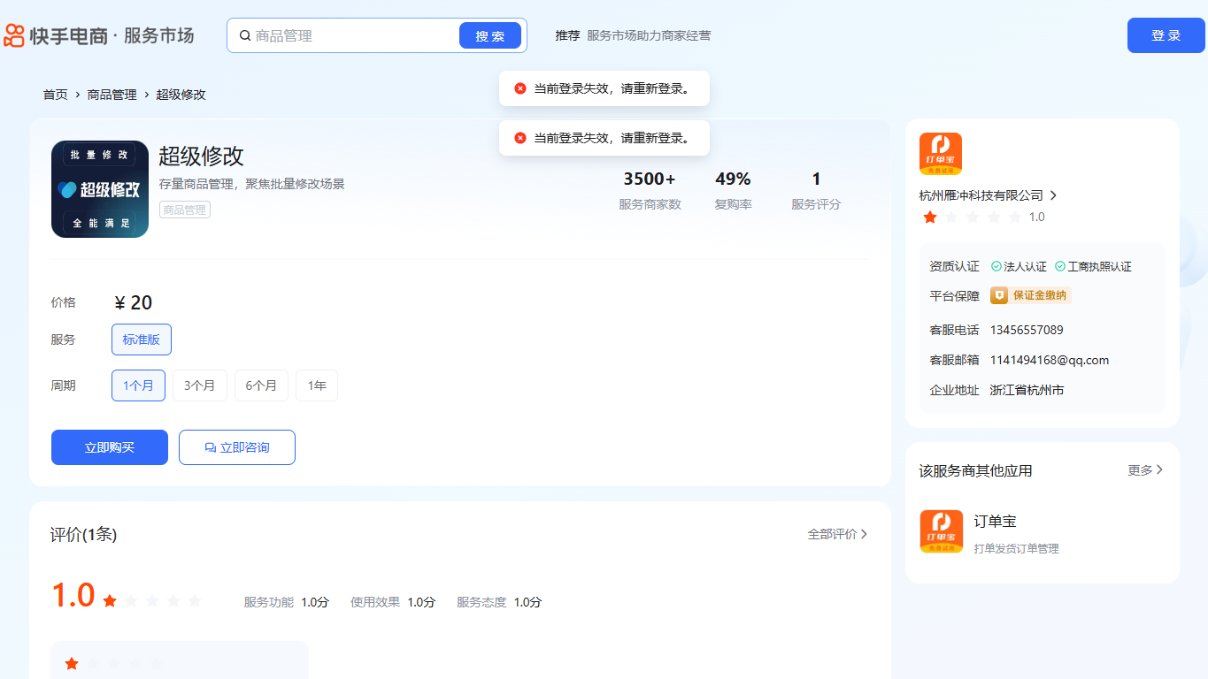Open 商品管理 breadcrumb link

click(x=112, y=95)
